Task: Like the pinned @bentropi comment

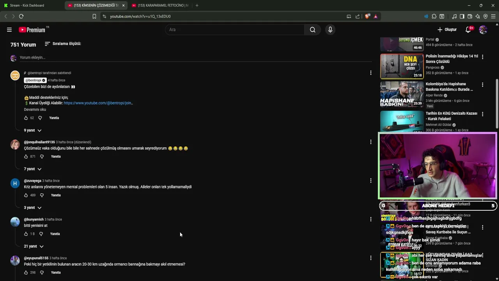Action: point(26,118)
